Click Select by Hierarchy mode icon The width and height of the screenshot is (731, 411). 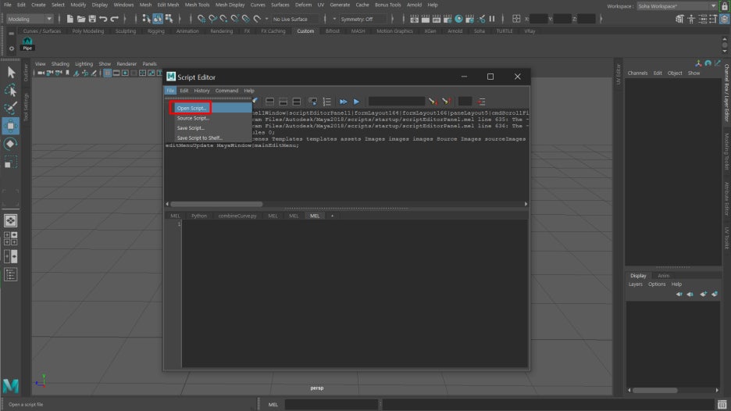146,19
